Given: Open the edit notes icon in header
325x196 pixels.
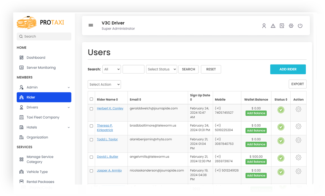Looking at the screenshot, I should click(282, 26).
